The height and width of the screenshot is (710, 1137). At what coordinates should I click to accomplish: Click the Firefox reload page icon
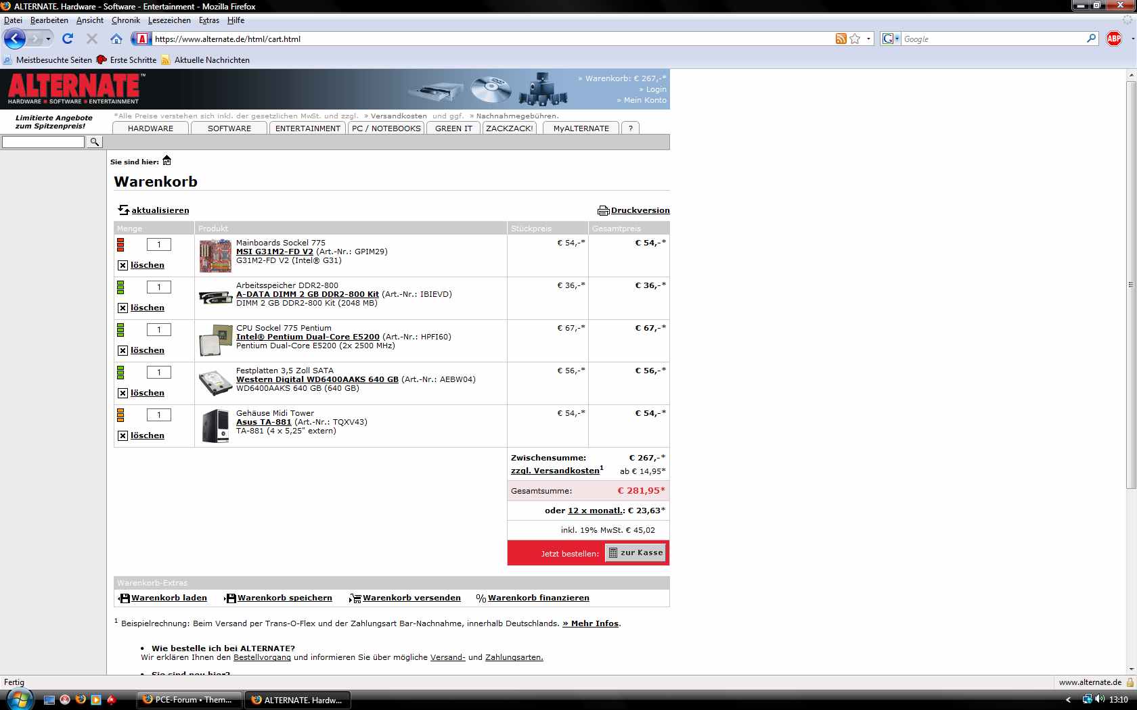click(68, 39)
